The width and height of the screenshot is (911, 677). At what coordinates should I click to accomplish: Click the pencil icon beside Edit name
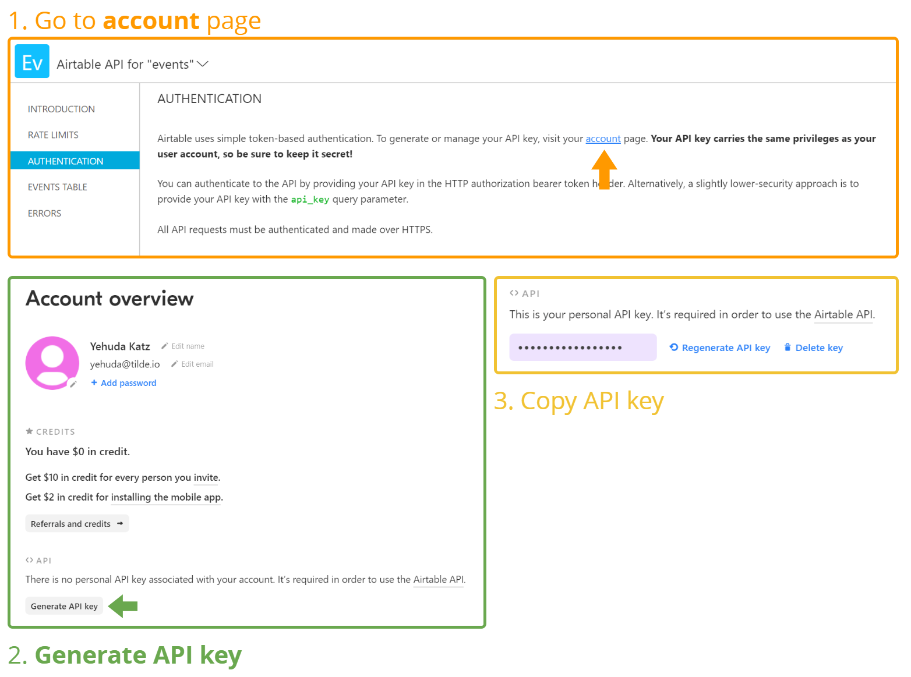tap(165, 346)
